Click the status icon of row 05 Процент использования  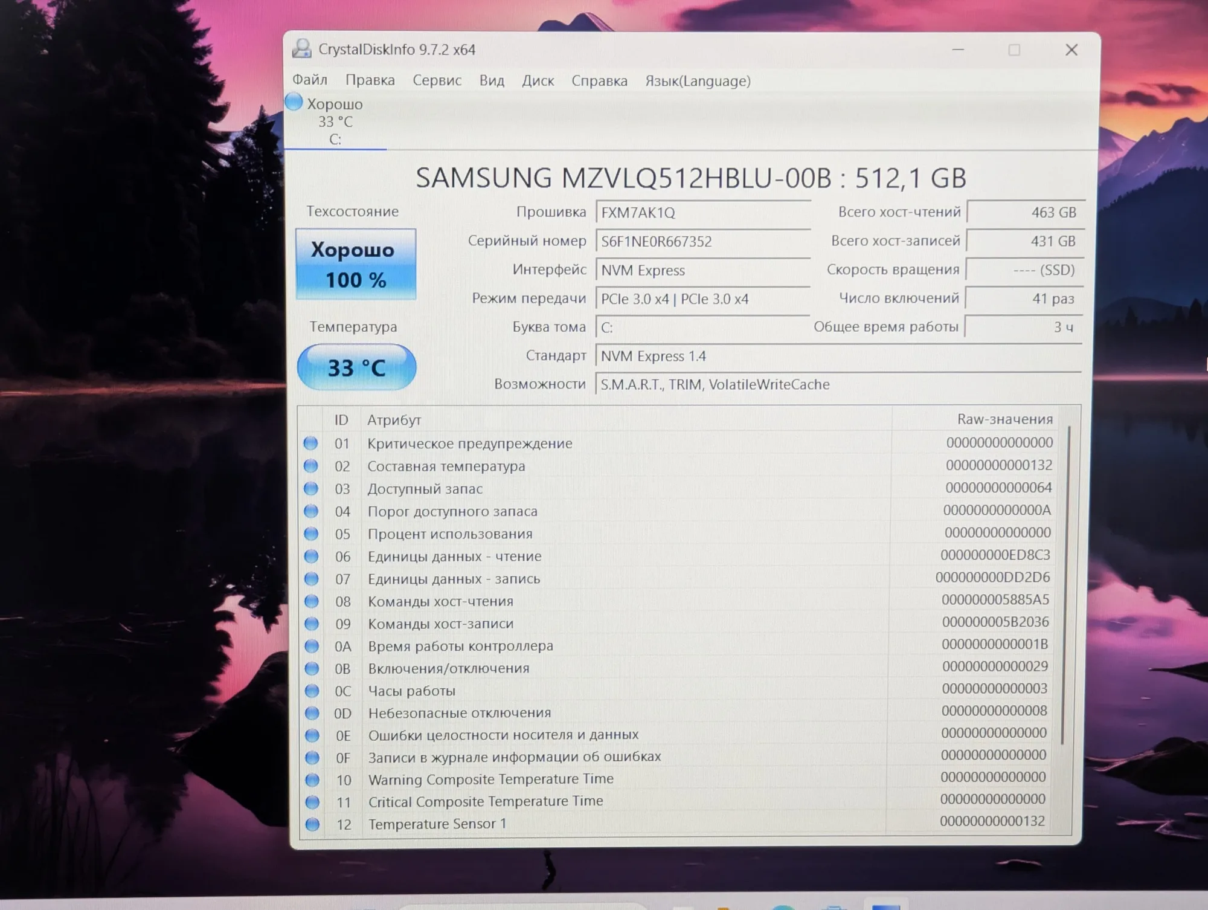[x=311, y=534]
